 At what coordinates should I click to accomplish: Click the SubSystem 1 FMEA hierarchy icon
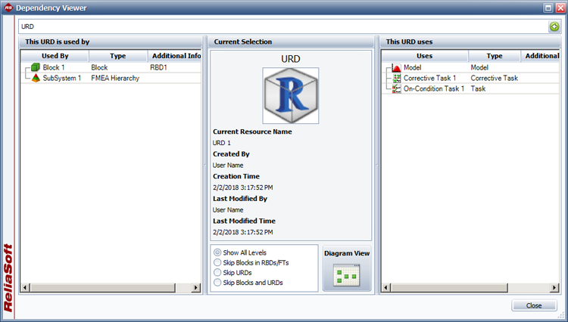pyautogui.click(x=36, y=78)
